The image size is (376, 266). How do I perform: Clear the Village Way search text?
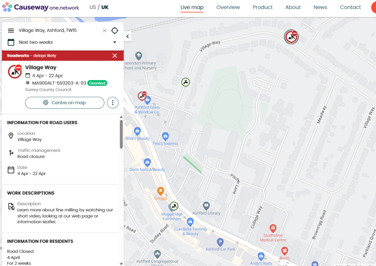click(105, 30)
